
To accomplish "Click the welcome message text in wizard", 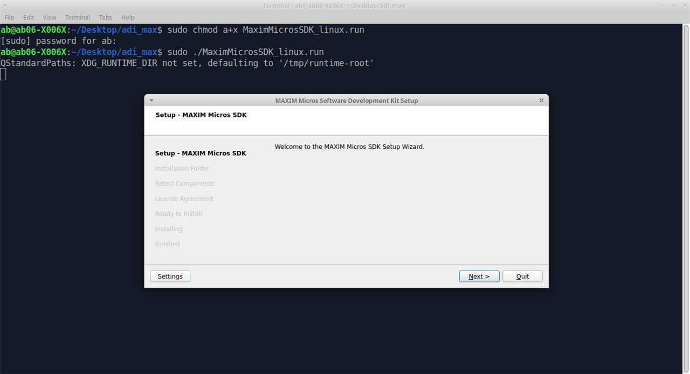I will coord(349,147).
